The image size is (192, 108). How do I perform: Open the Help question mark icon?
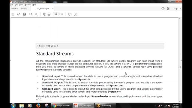[x=163, y=9]
